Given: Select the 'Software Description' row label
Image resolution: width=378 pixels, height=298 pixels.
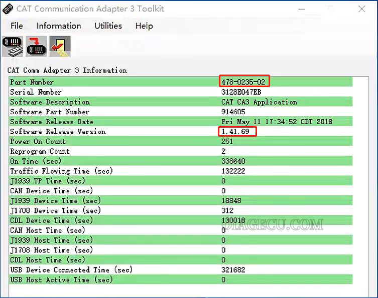Looking at the screenshot, I should pos(50,102).
